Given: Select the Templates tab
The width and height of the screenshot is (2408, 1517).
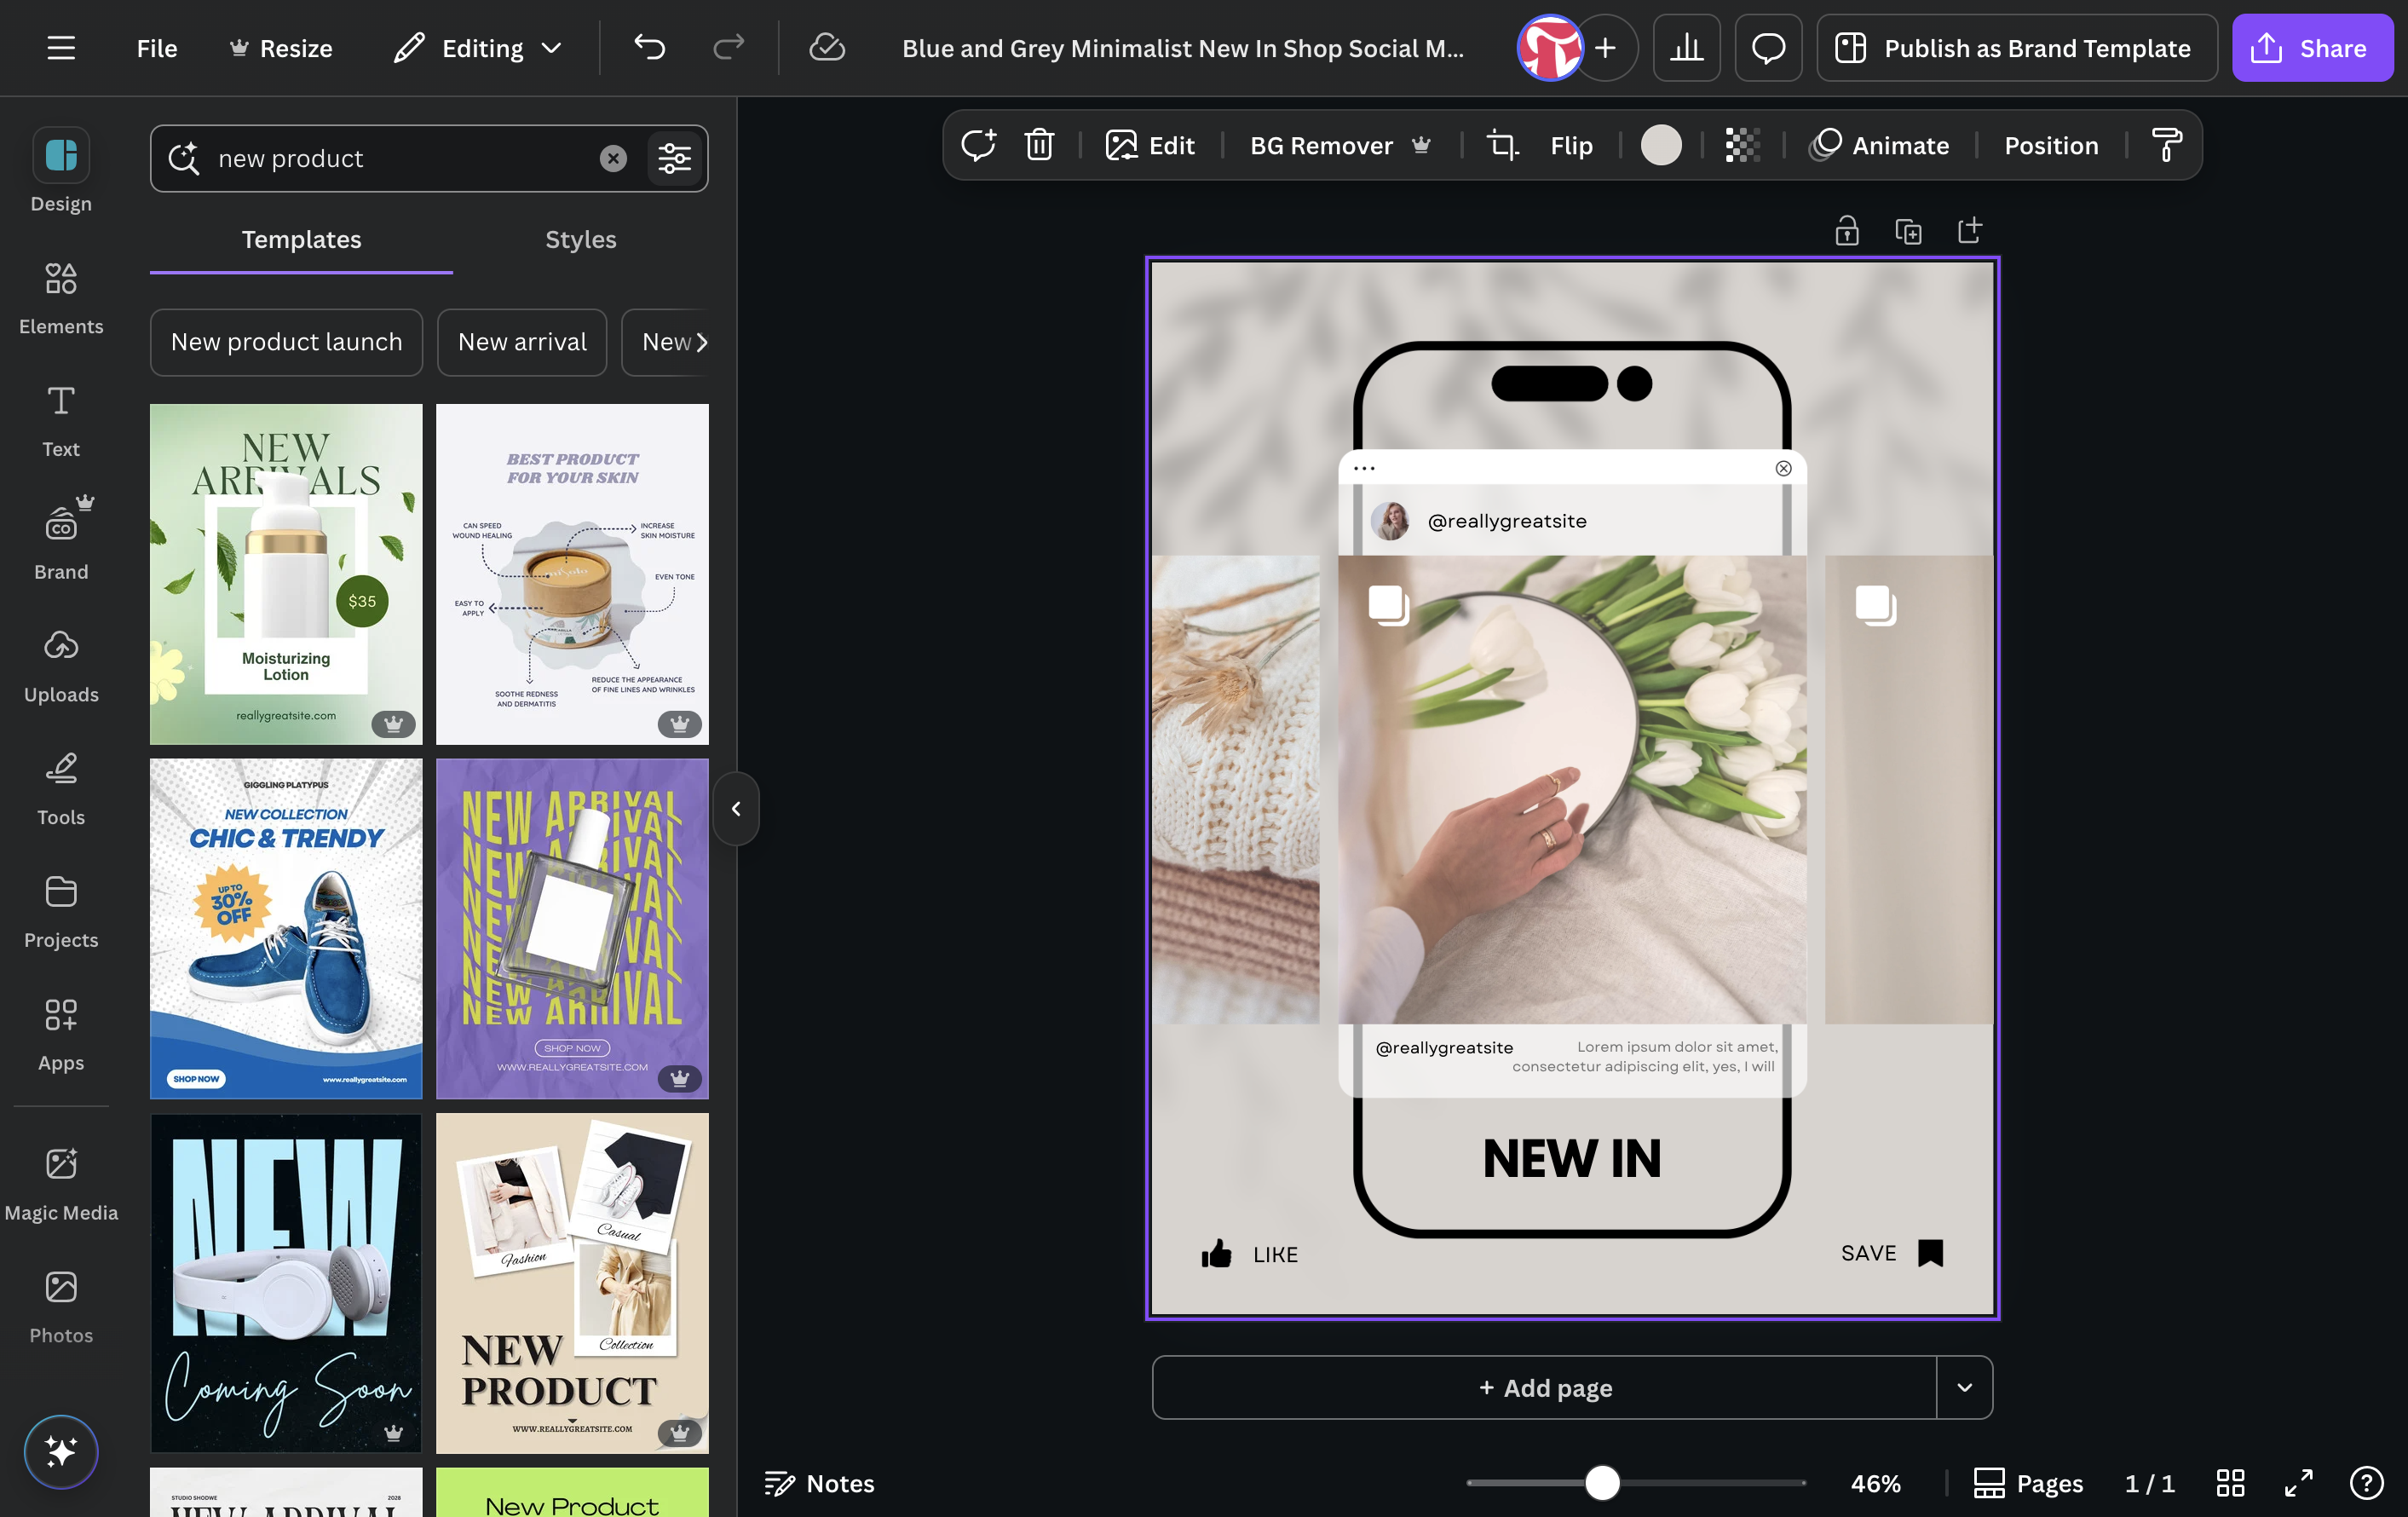Looking at the screenshot, I should click(x=301, y=240).
